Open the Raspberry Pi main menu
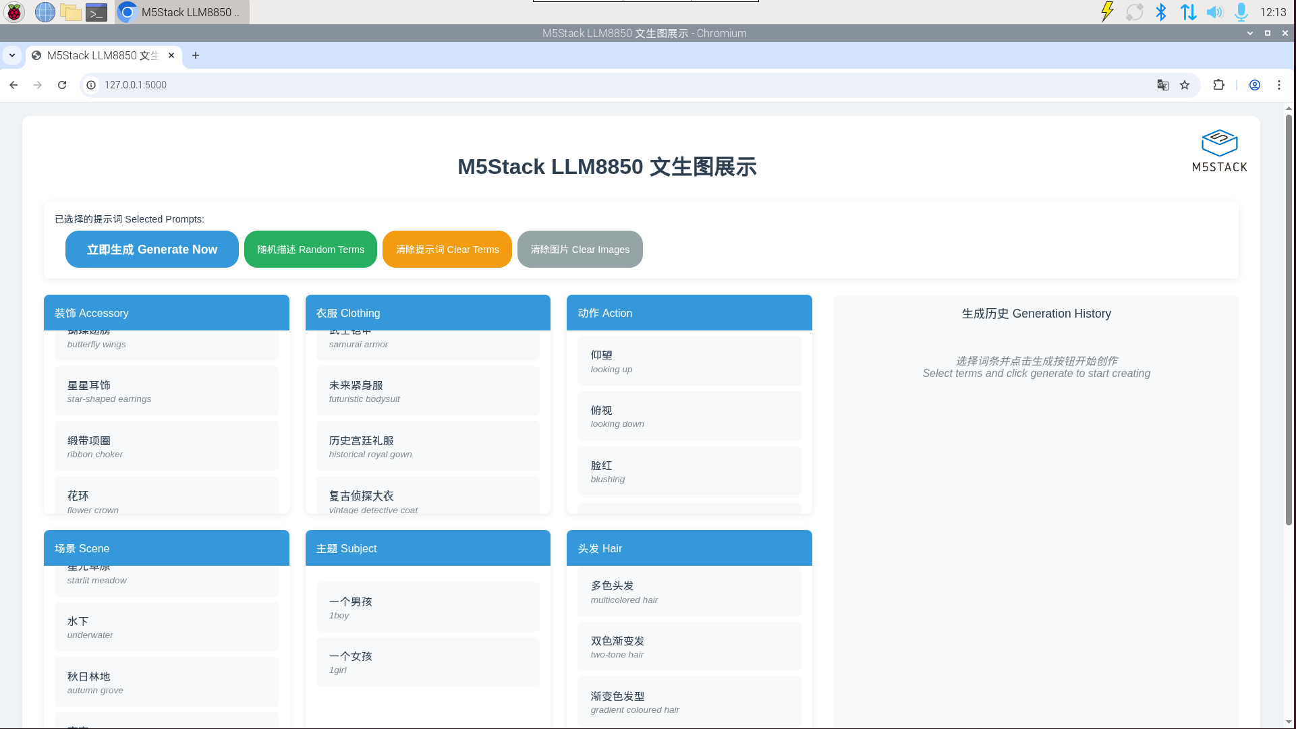Viewport: 1296px width, 729px height. (x=14, y=12)
